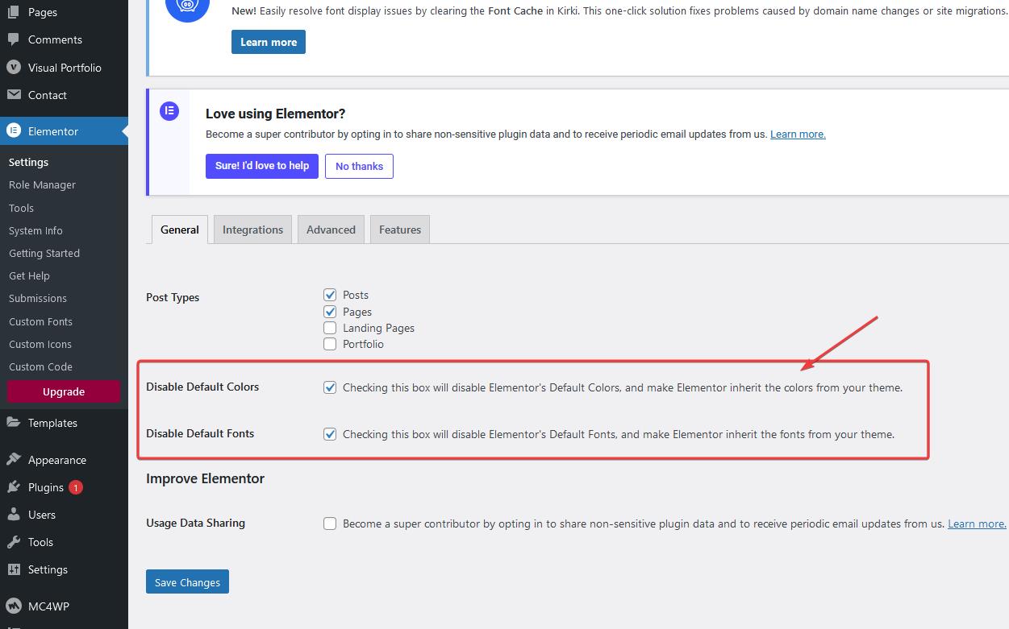The width and height of the screenshot is (1009, 629).
Task: Switch to the General tab
Action: (x=180, y=230)
